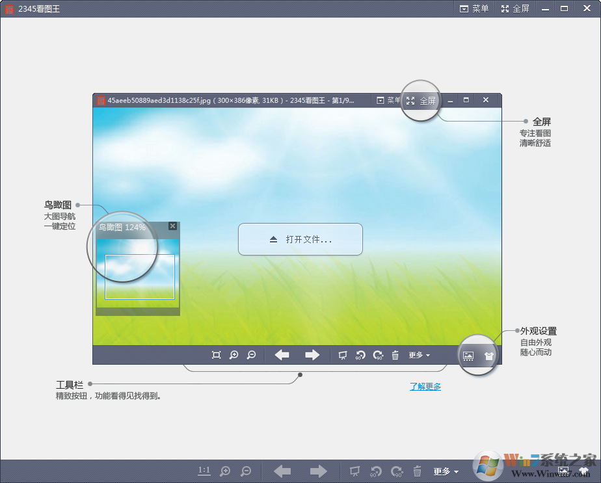
Task: Go to previous image in main bottom toolbar
Action: point(282,472)
